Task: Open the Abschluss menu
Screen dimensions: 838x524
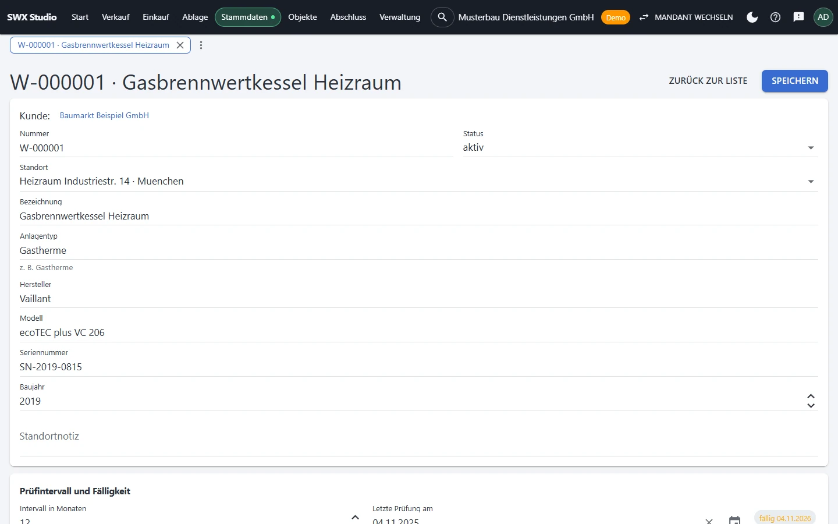Action: click(x=348, y=17)
